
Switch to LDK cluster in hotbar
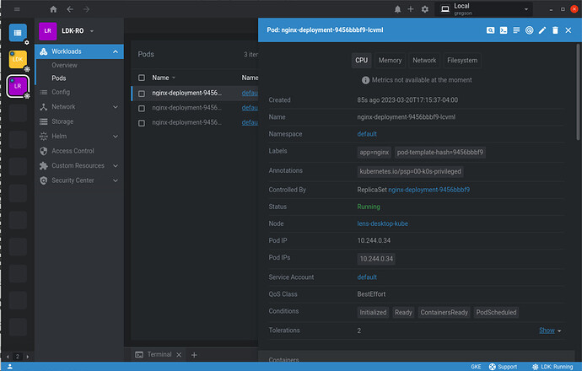18,59
